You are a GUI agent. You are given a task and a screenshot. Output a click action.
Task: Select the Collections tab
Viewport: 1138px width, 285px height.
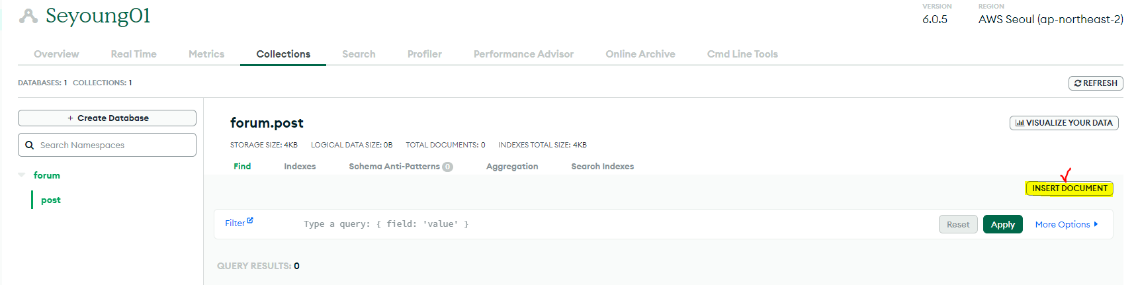pos(283,54)
